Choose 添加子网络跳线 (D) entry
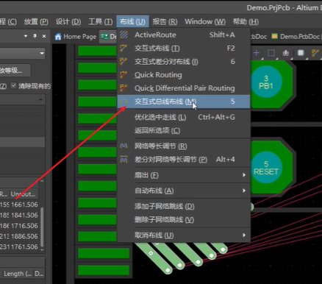322x284 pixels. [184, 206]
